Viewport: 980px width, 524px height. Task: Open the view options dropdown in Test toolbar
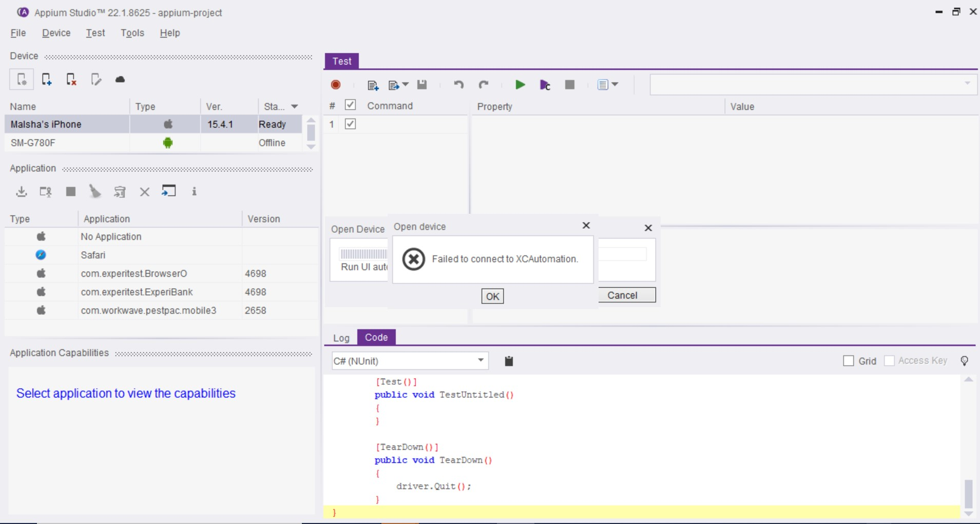615,85
